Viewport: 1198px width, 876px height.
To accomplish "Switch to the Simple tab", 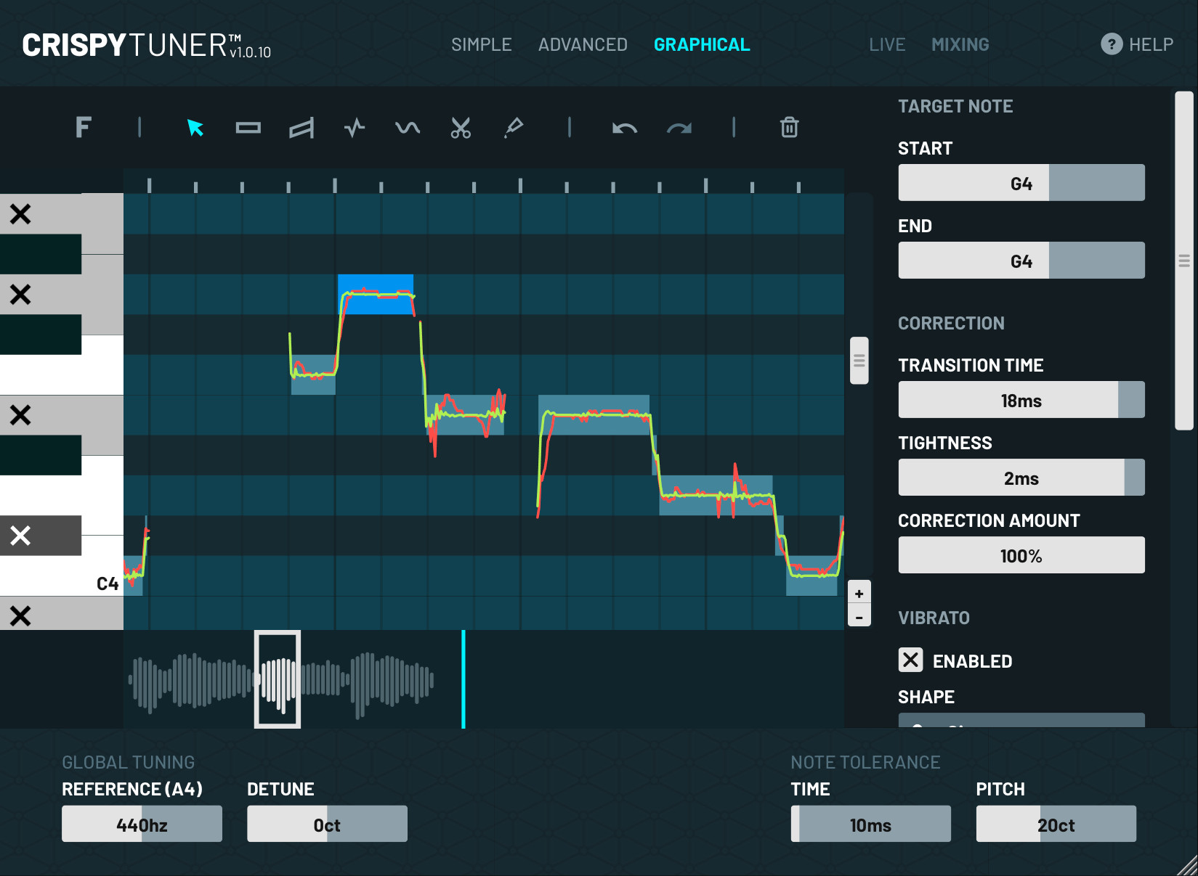I will (x=481, y=45).
